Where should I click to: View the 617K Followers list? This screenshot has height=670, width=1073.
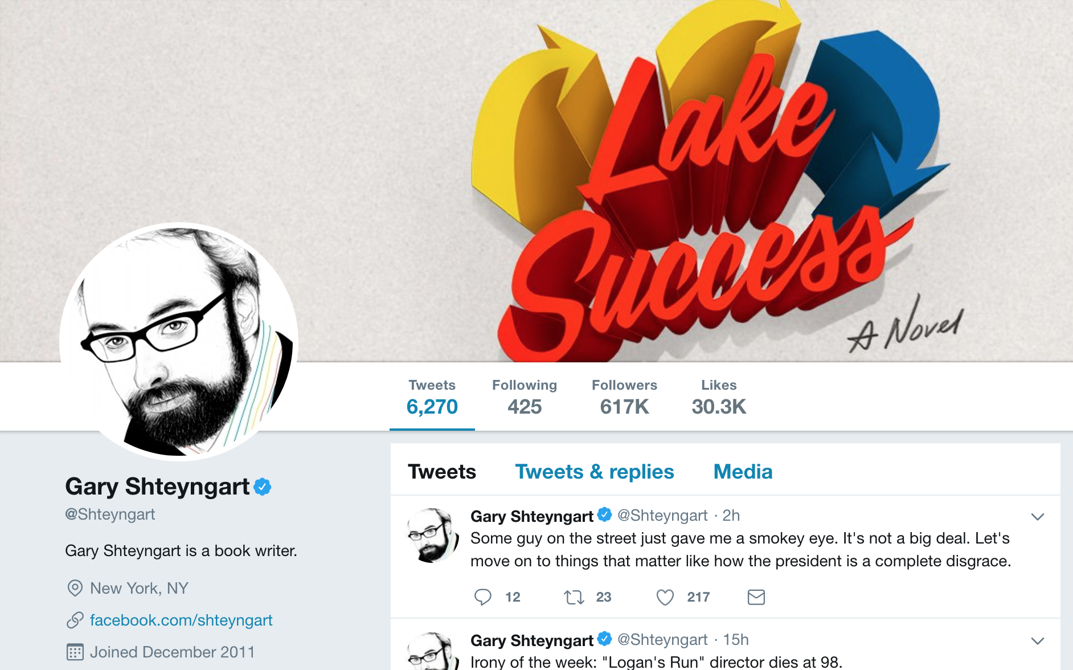pyautogui.click(x=624, y=397)
